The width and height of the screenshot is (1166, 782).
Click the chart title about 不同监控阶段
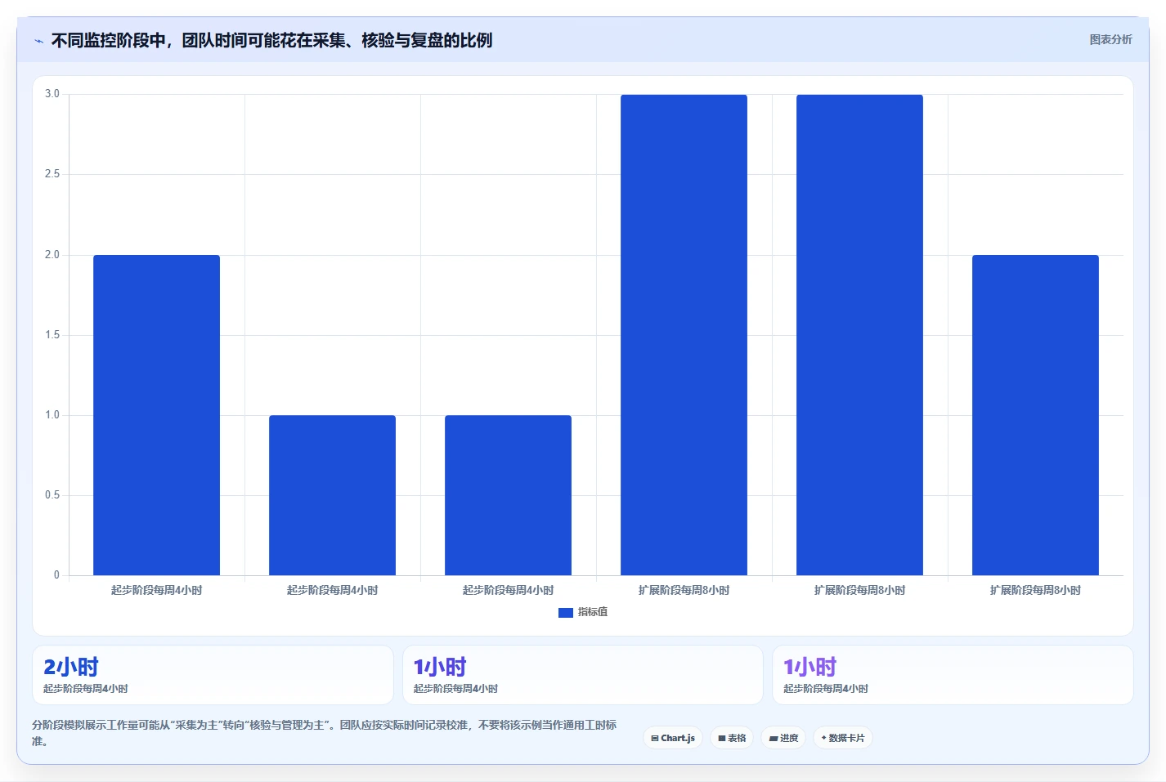(x=271, y=41)
